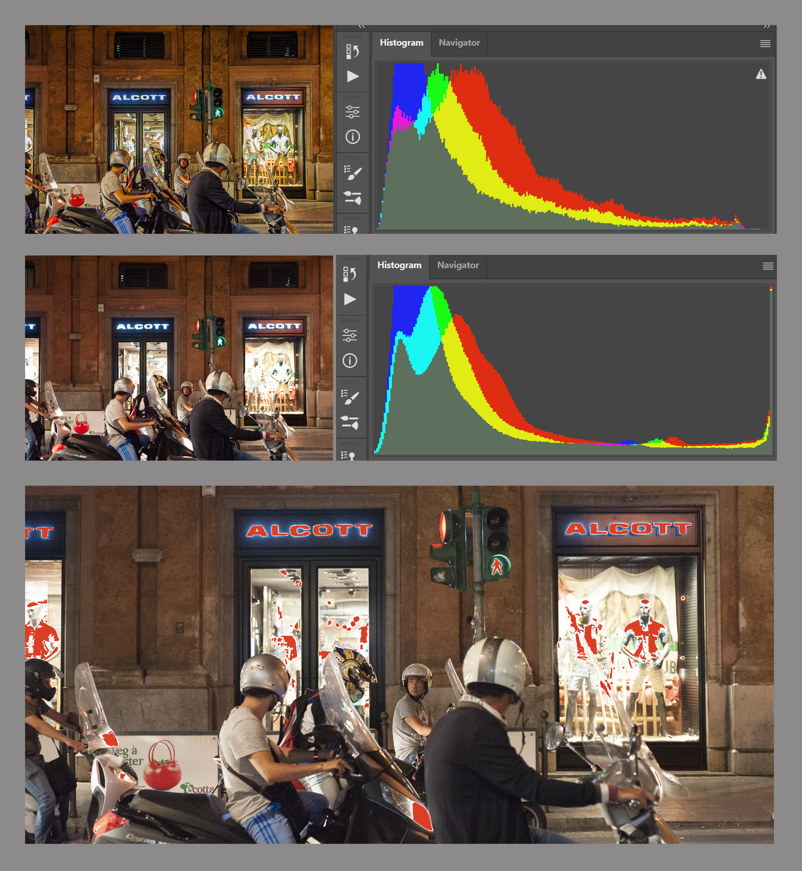Click the bottom clipping-preview street photo
Image resolution: width=802 pixels, height=871 pixels.
pos(399,664)
